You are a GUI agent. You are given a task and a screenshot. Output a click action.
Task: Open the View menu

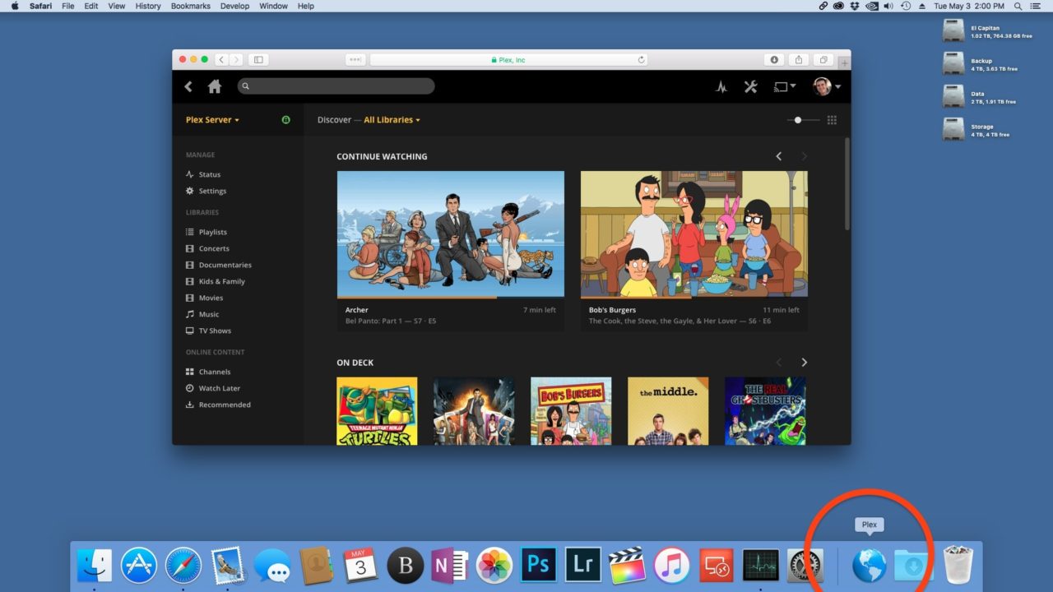click(117, 6)
